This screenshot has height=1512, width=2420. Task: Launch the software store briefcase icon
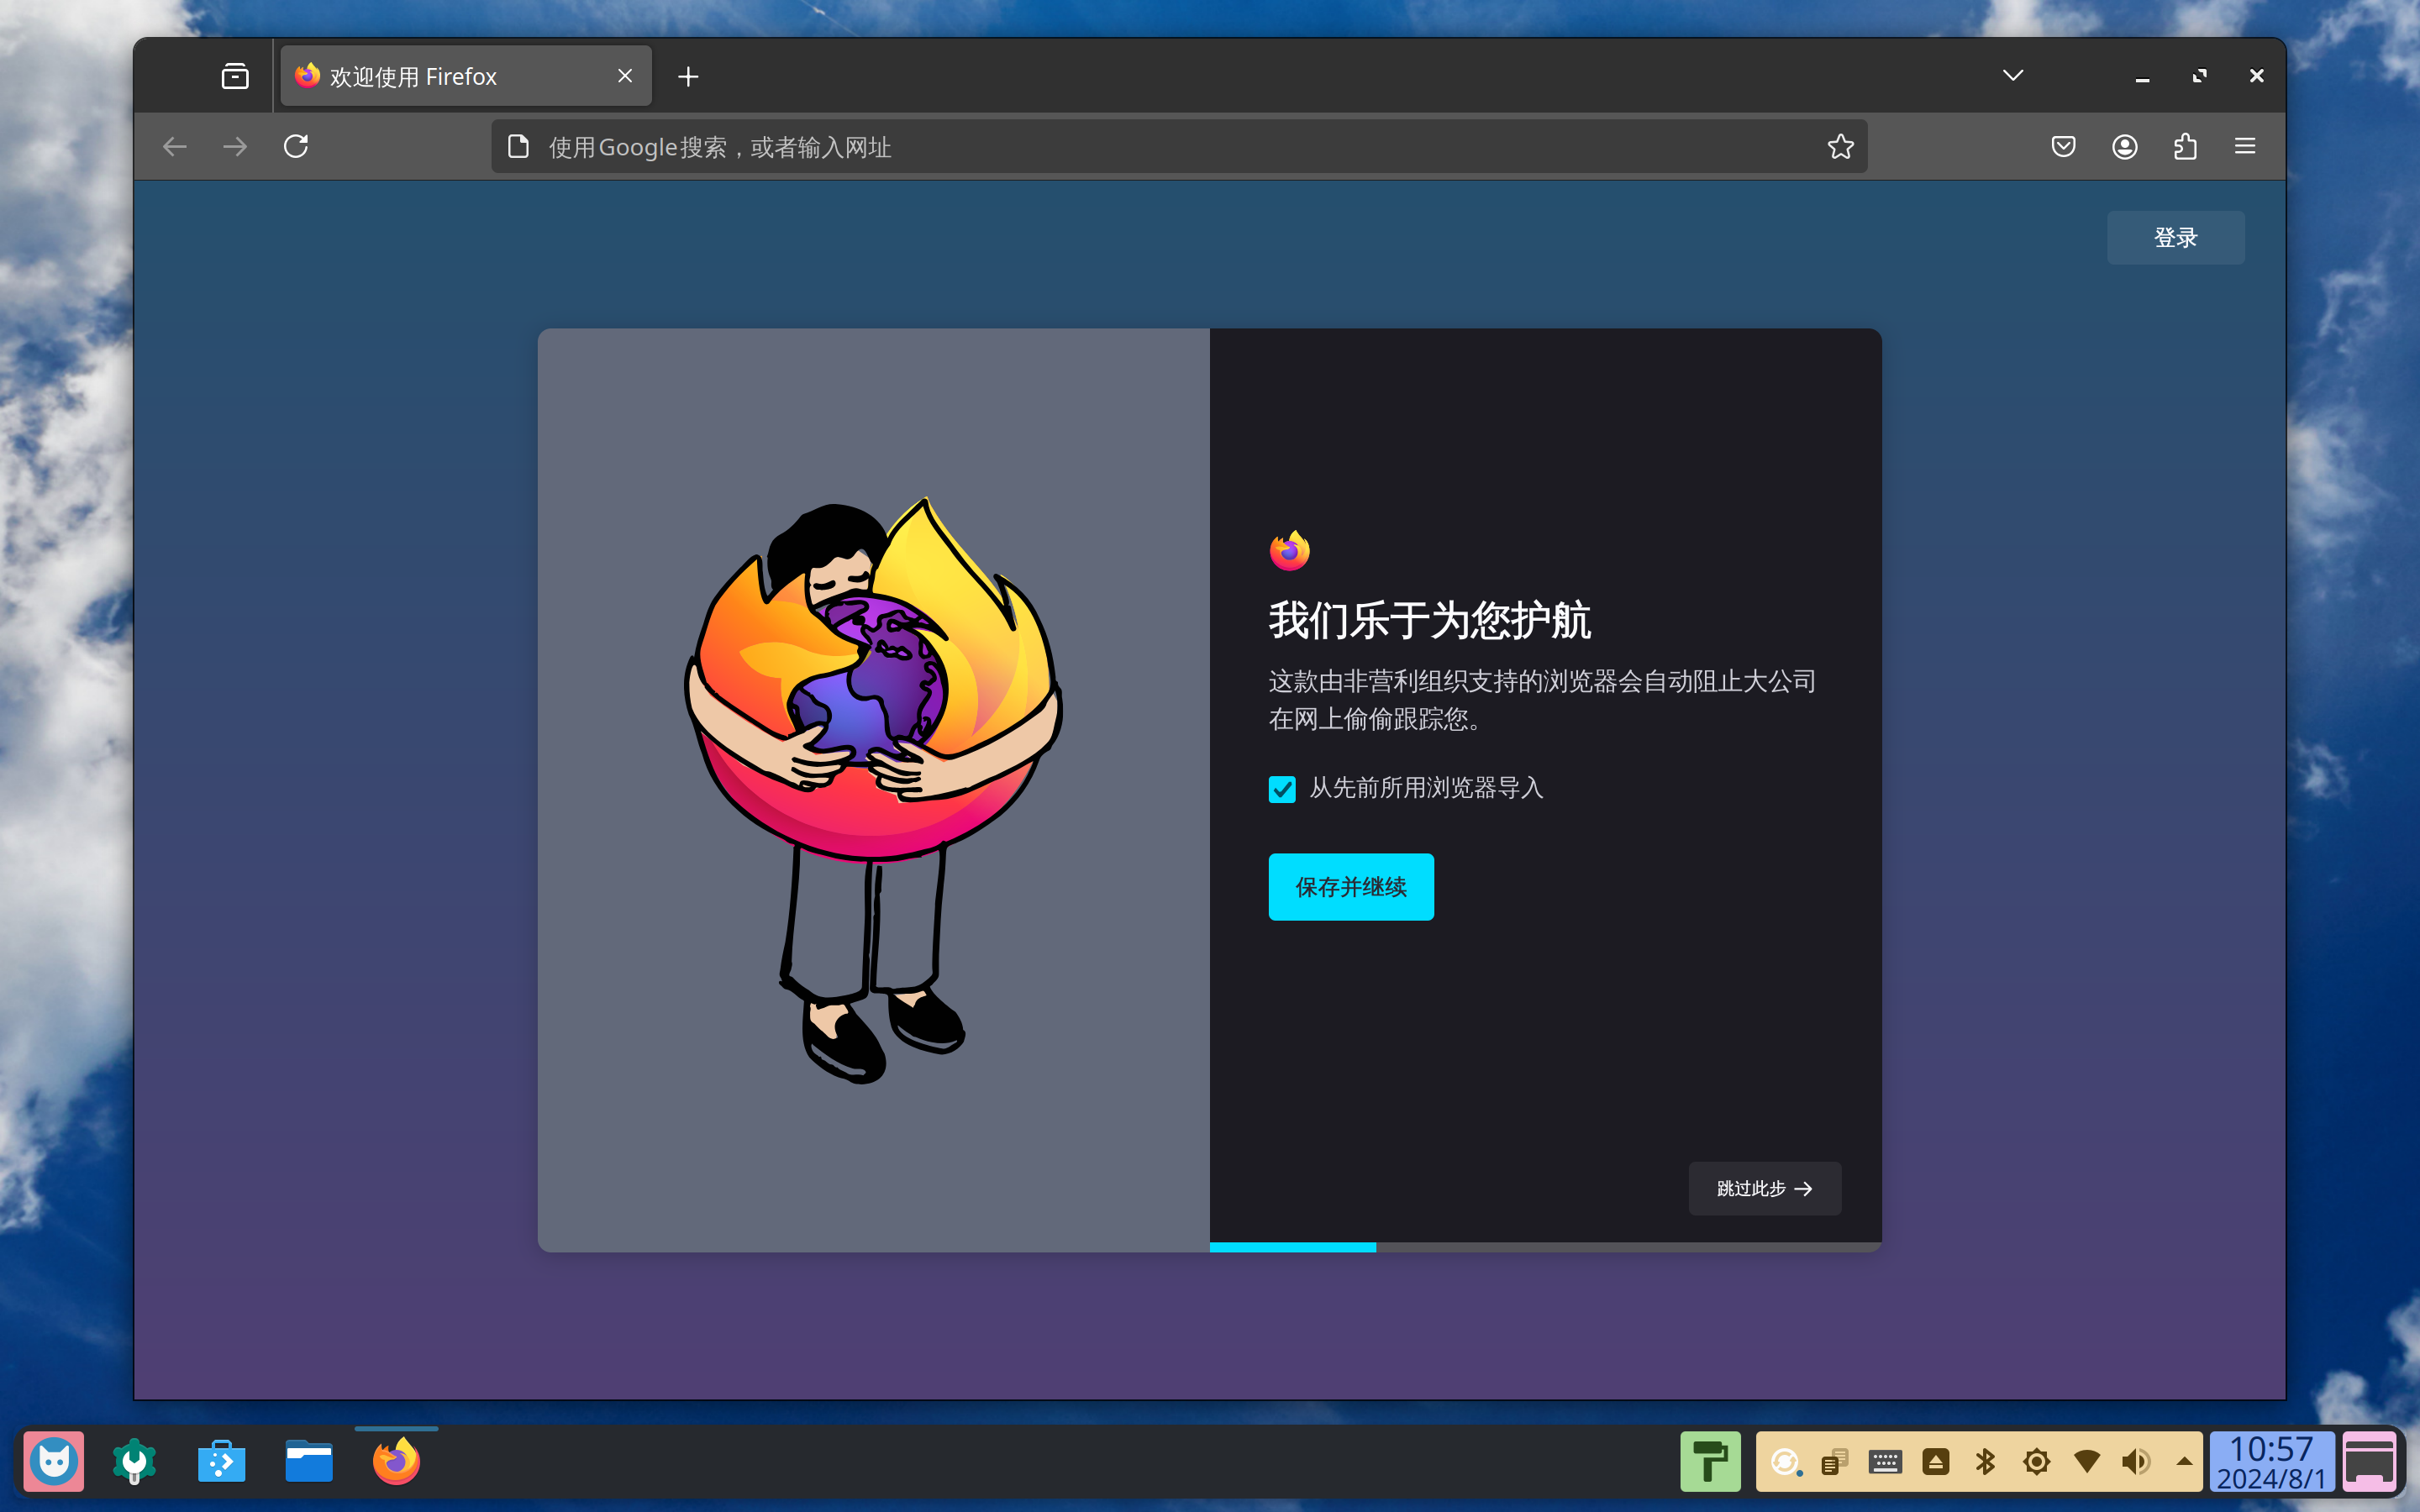pyautogui.click(x=221, y=1462)
